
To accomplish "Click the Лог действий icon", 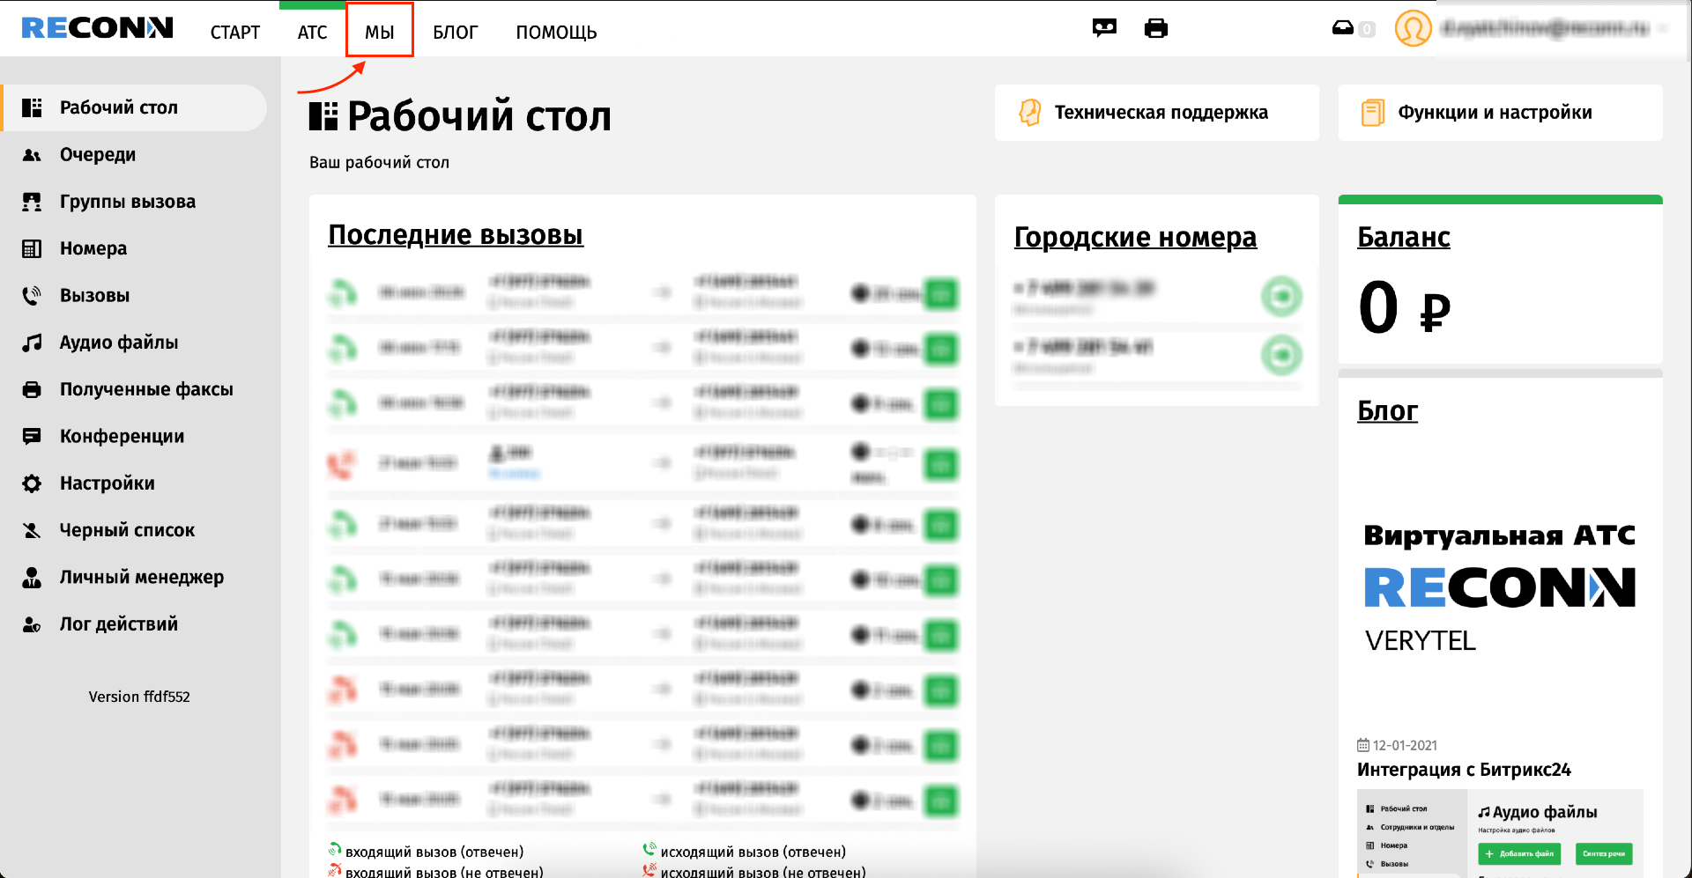I will [32, 624].
